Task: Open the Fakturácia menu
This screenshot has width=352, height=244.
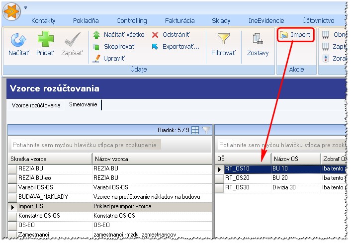Action: 179,21
